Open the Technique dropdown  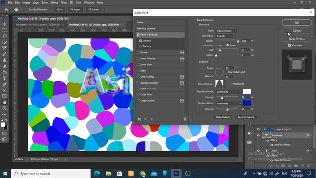coord(224,36)
